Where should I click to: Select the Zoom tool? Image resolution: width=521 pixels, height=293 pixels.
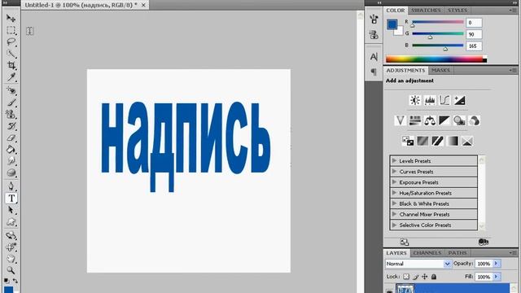(11, 270)
